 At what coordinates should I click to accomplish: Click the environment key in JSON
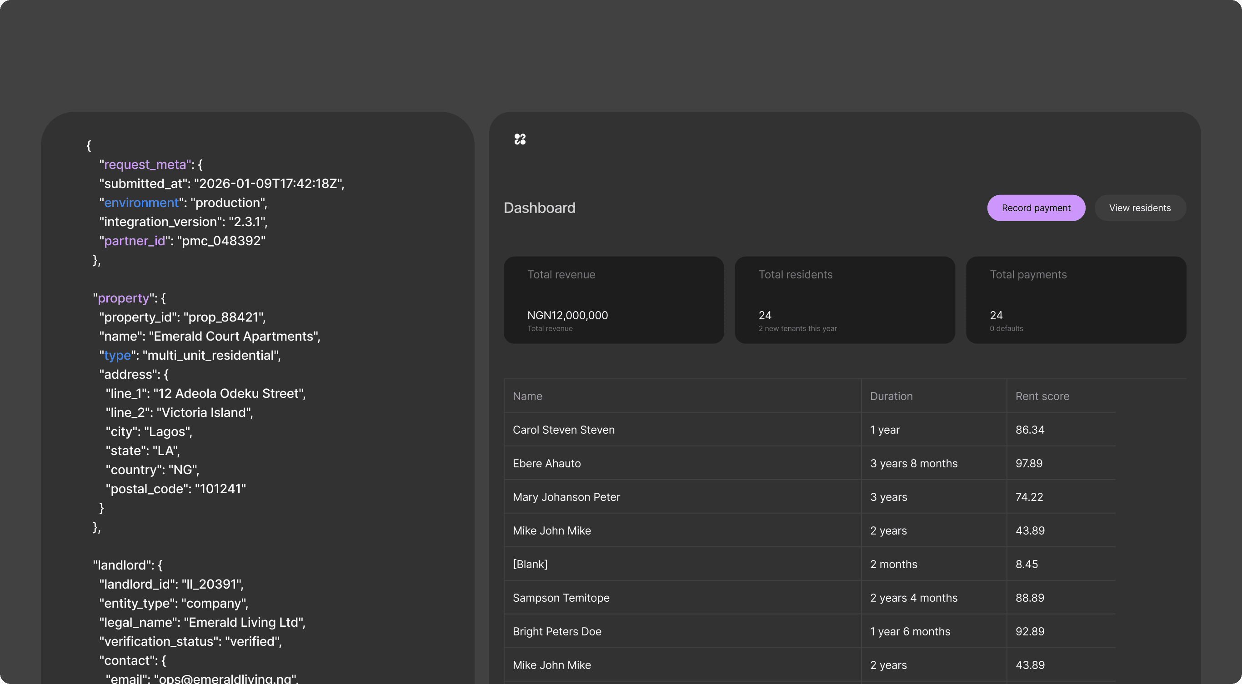coord(141,203)
